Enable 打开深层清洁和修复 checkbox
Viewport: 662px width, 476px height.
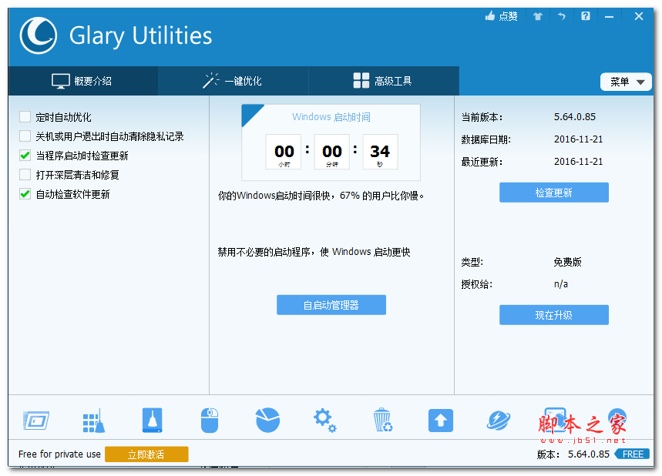pyautogui.click(x=25, y=174)
